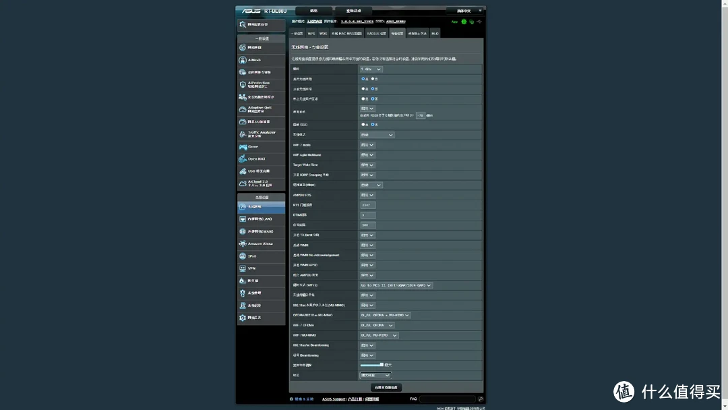Adjust the Tx power slider
The image size is (728, 410).
point(372,365)
